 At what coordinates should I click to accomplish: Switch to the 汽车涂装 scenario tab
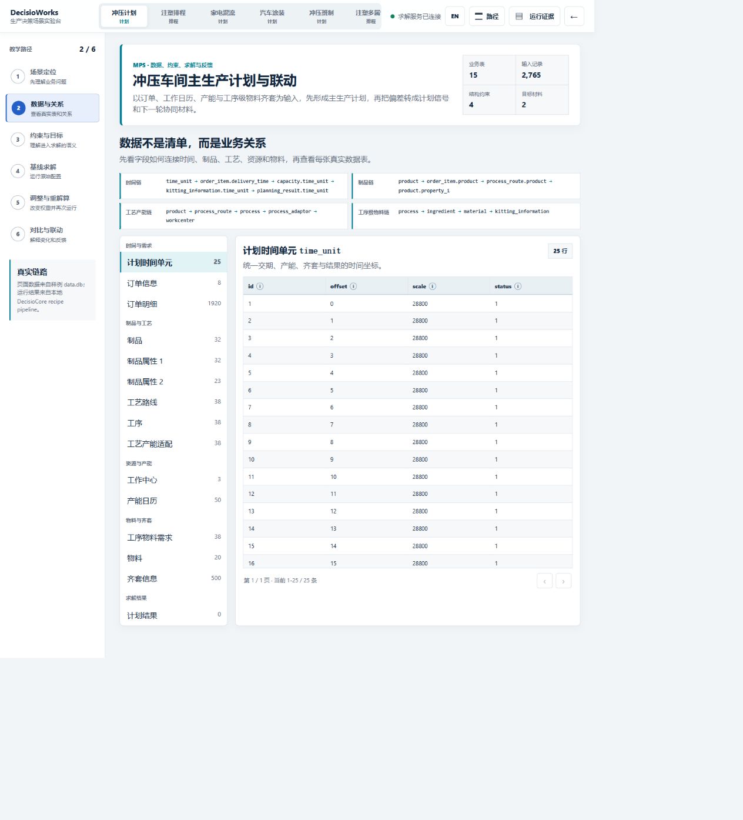[272, 16]
